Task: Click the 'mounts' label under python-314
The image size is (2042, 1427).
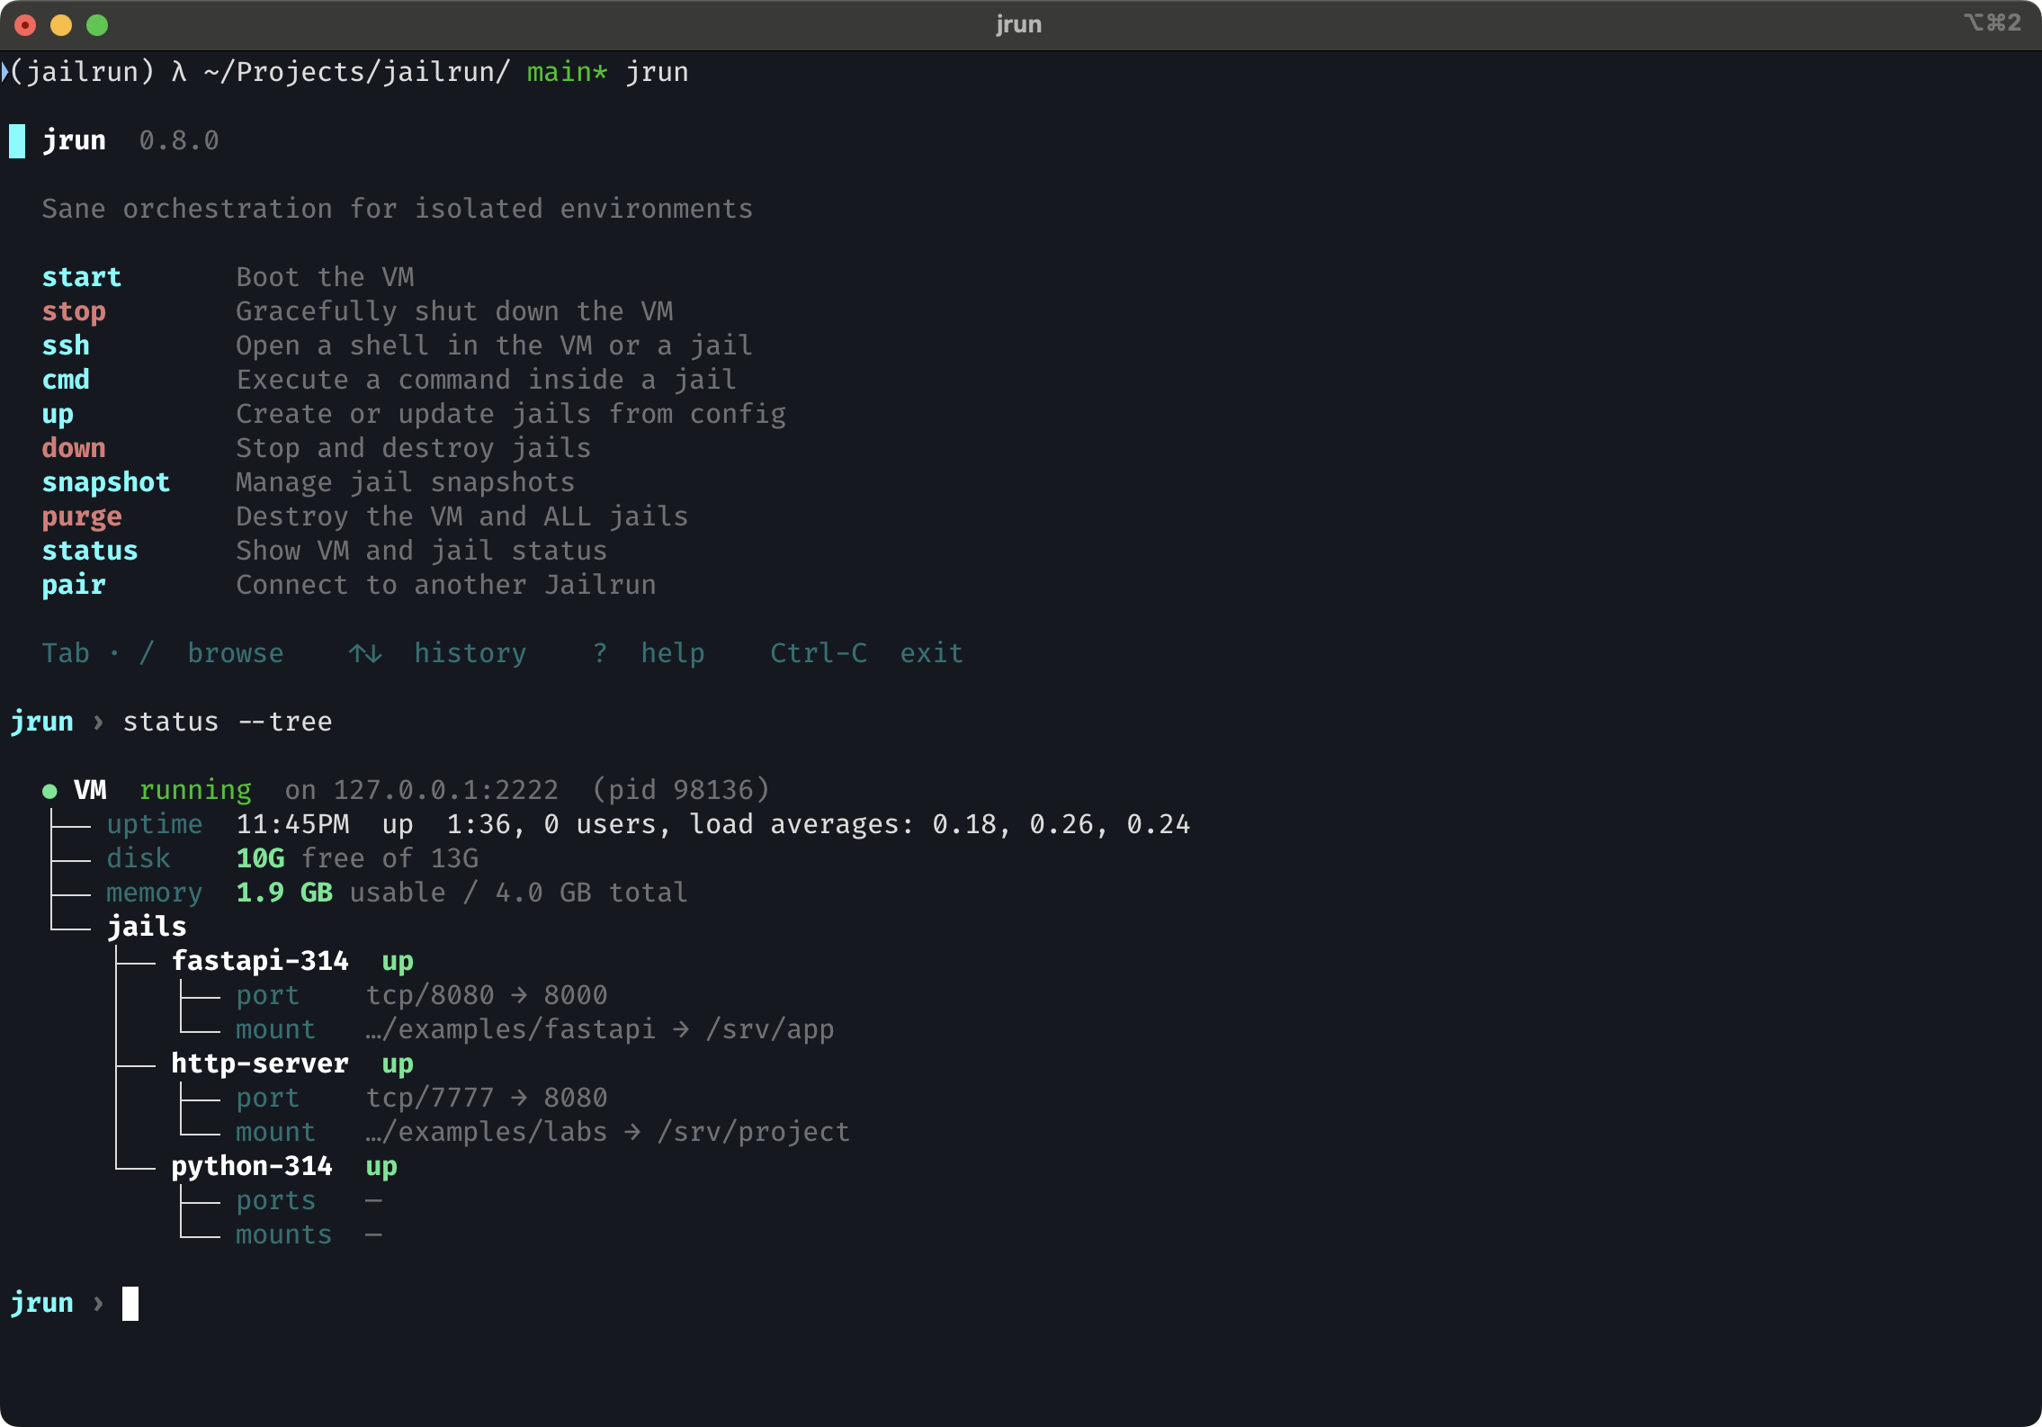Action: coord(284,1234)
